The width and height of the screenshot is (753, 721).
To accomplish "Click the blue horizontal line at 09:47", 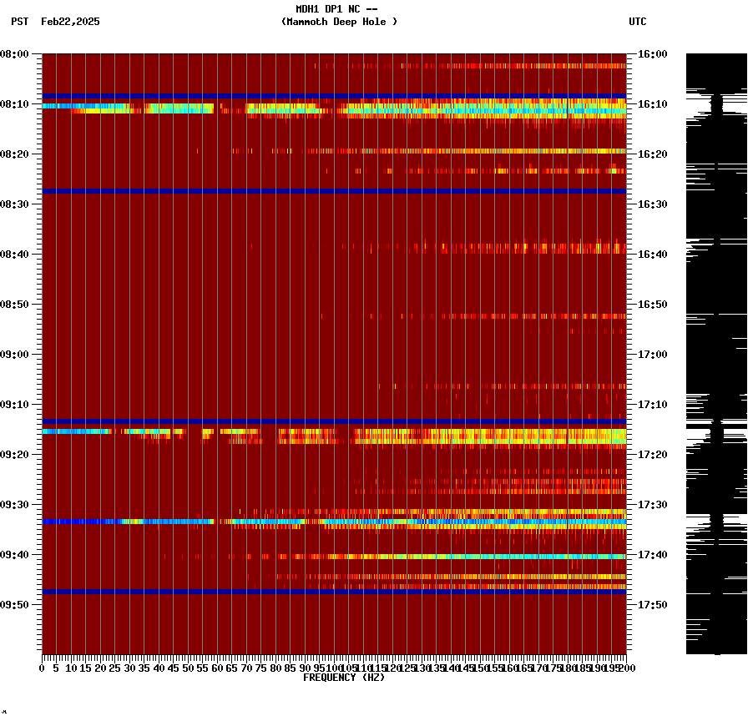I will click(x=334, y=592).
